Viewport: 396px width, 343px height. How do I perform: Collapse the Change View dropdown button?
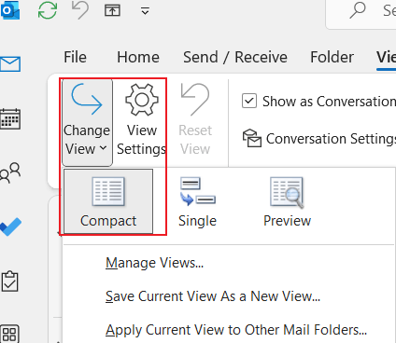87,122
